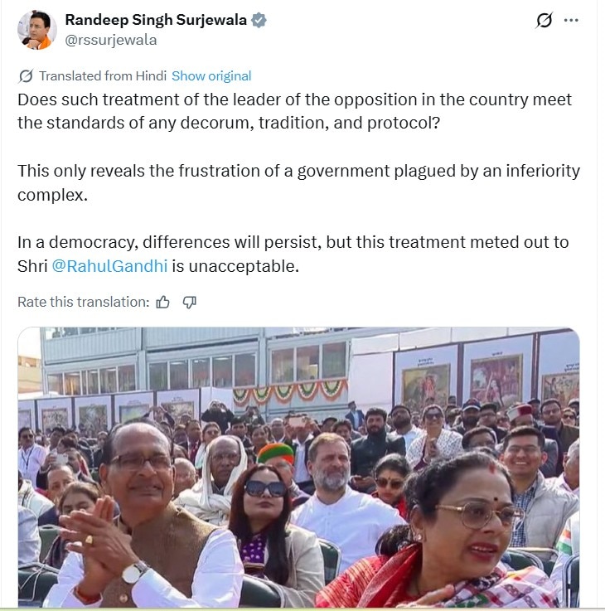The width and height of the screenshot is (605, 611).
Task: Click the small Grok icon before 'Translated from Hindi'
Action: click(x=26, y=76)
